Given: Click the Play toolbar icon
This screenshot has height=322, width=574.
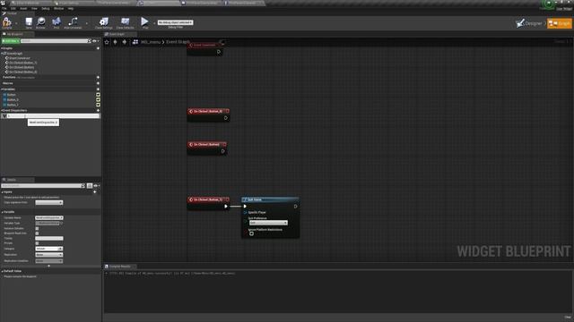Looking at the screenshot, I should point(145,22).
